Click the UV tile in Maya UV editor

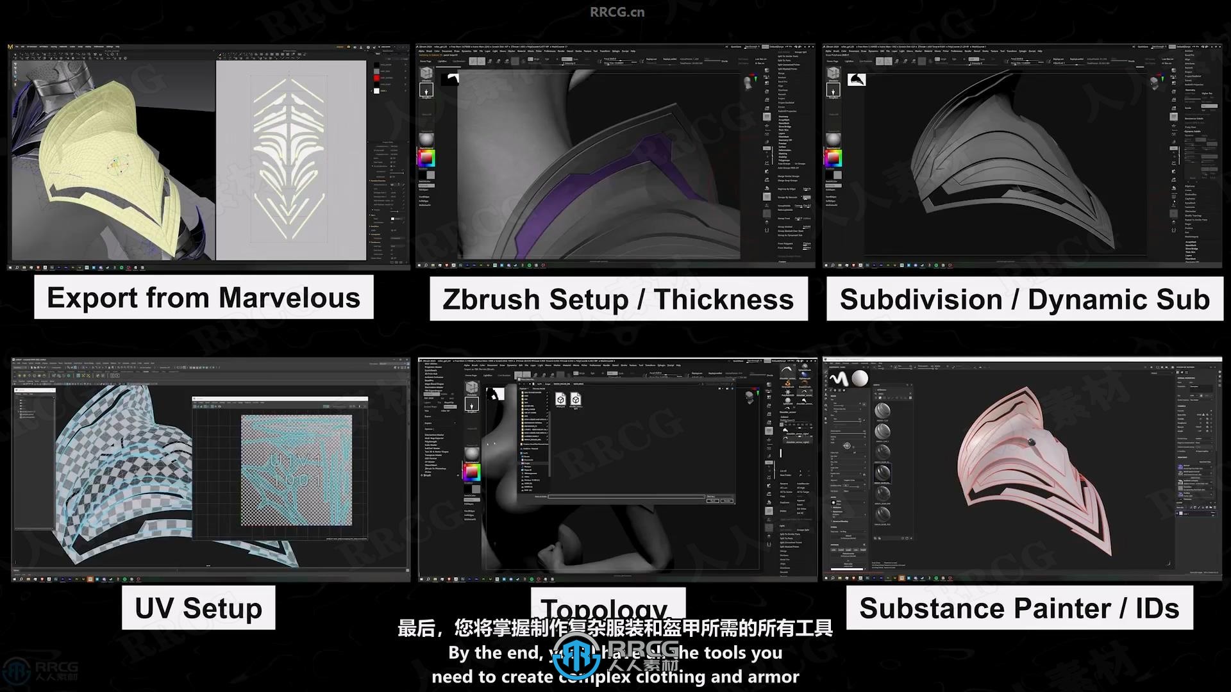pyautogui.click(x=296, y=470)
